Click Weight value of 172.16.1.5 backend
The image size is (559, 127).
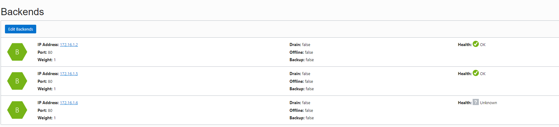tap(55, 89)
